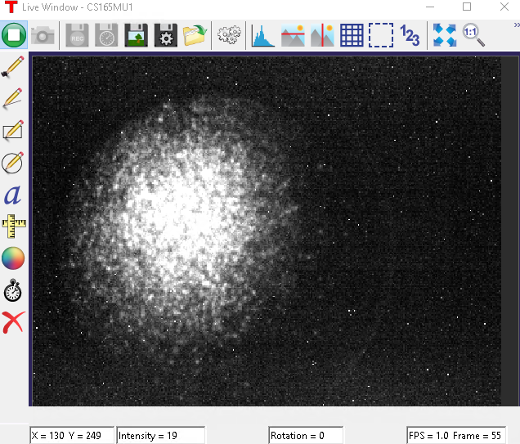Stop live capture with green stop button
The image size is (520, 444).
(x=14, y=35)
